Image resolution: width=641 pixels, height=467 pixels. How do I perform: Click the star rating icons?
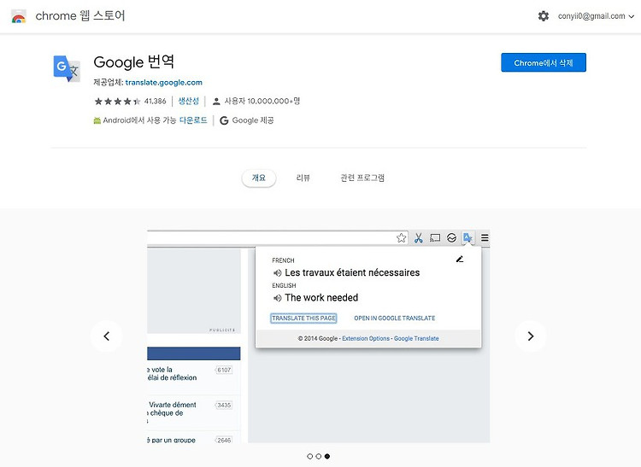pos(117,102)
